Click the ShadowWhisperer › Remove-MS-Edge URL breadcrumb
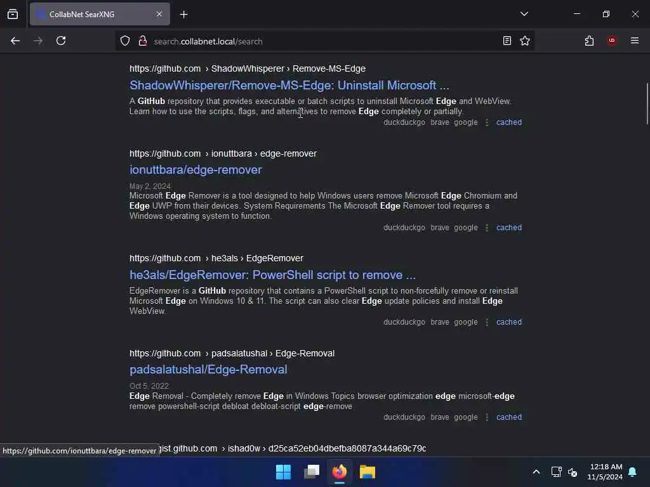 coord(248,68)
